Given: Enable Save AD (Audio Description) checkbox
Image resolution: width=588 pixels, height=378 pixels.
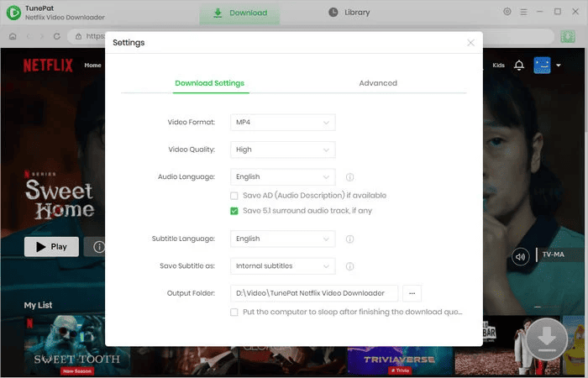Looking at the screenshot, I should click(234, 196).
